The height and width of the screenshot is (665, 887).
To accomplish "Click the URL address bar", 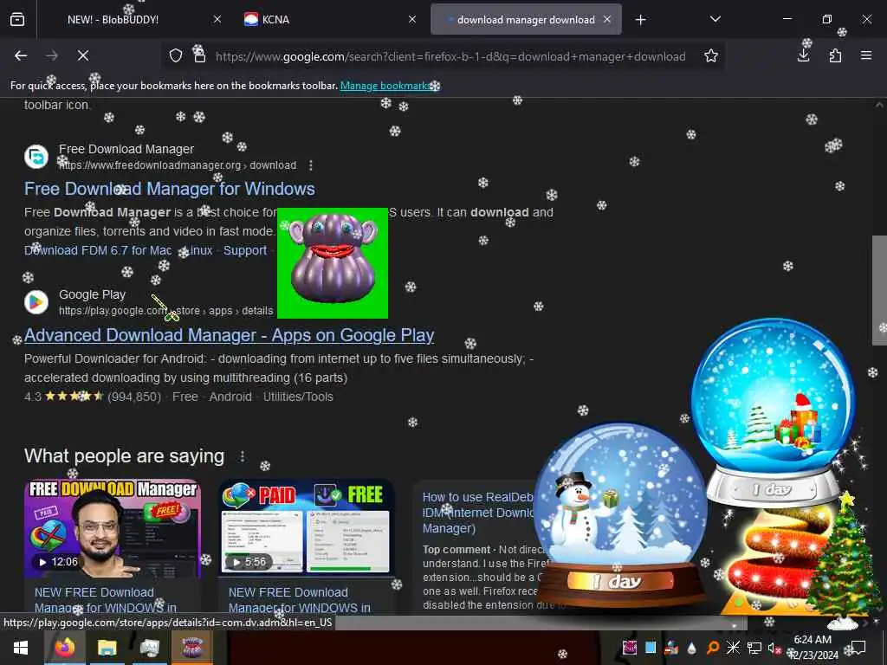I will 450,56.
